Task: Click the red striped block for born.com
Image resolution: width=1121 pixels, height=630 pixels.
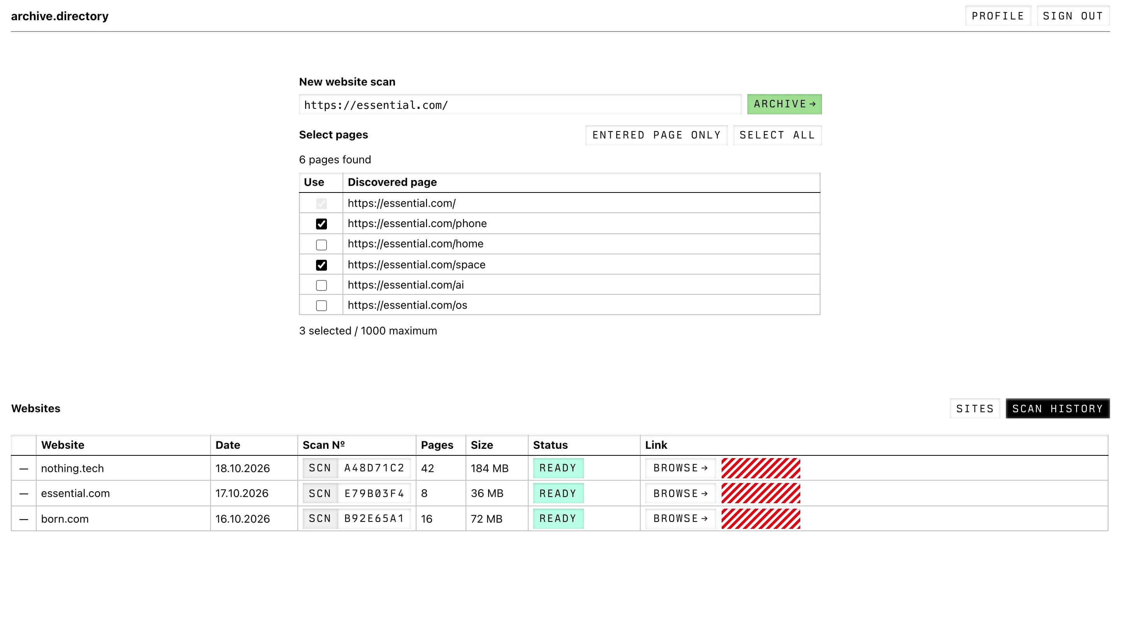Action: pos(761,519)
